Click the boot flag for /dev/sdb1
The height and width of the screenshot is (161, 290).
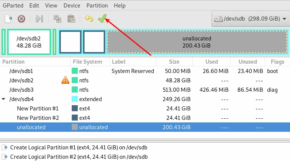point(272,71)
